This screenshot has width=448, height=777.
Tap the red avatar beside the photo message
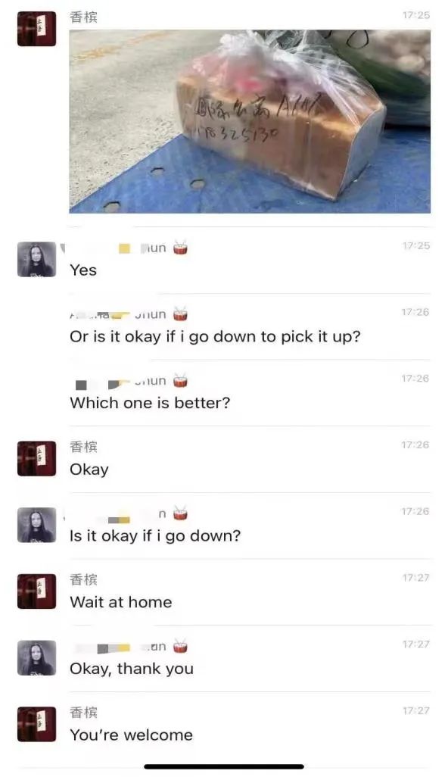(36, 29)
